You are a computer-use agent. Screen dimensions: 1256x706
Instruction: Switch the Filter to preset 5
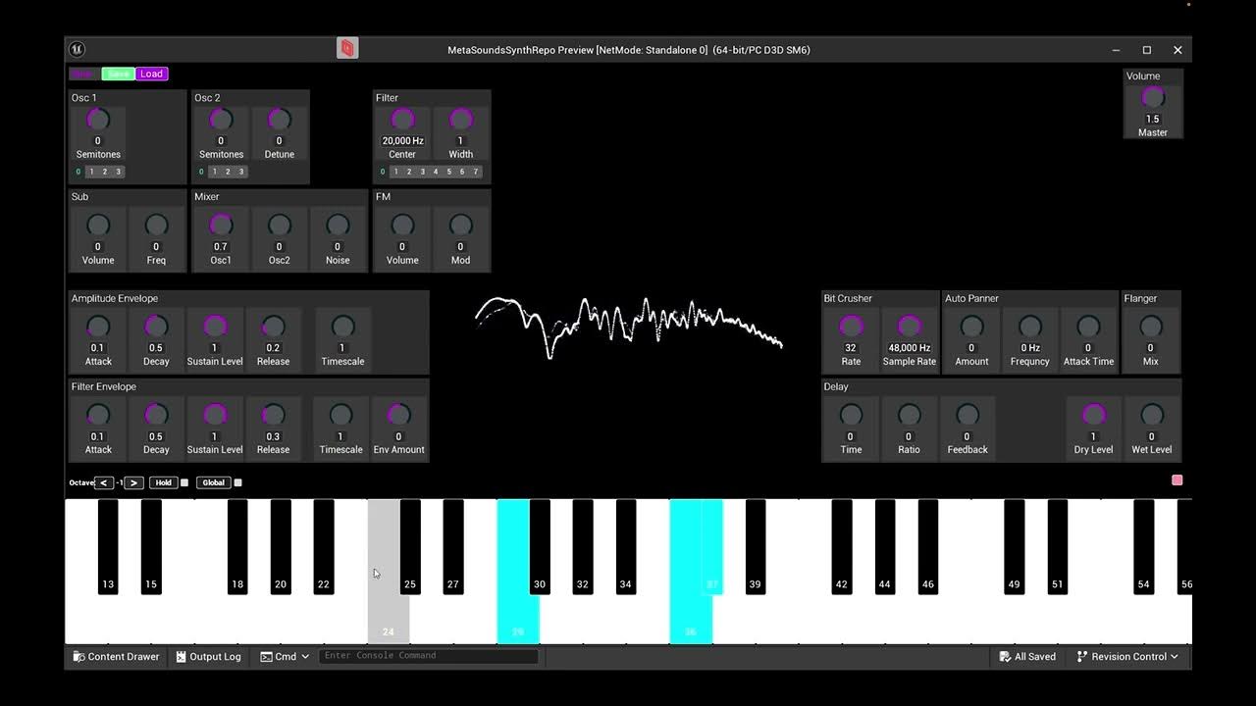coord(448,172)
